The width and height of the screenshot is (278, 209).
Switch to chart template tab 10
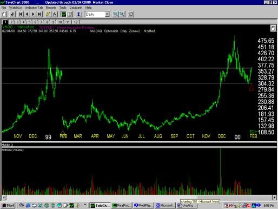click(60, 22)
